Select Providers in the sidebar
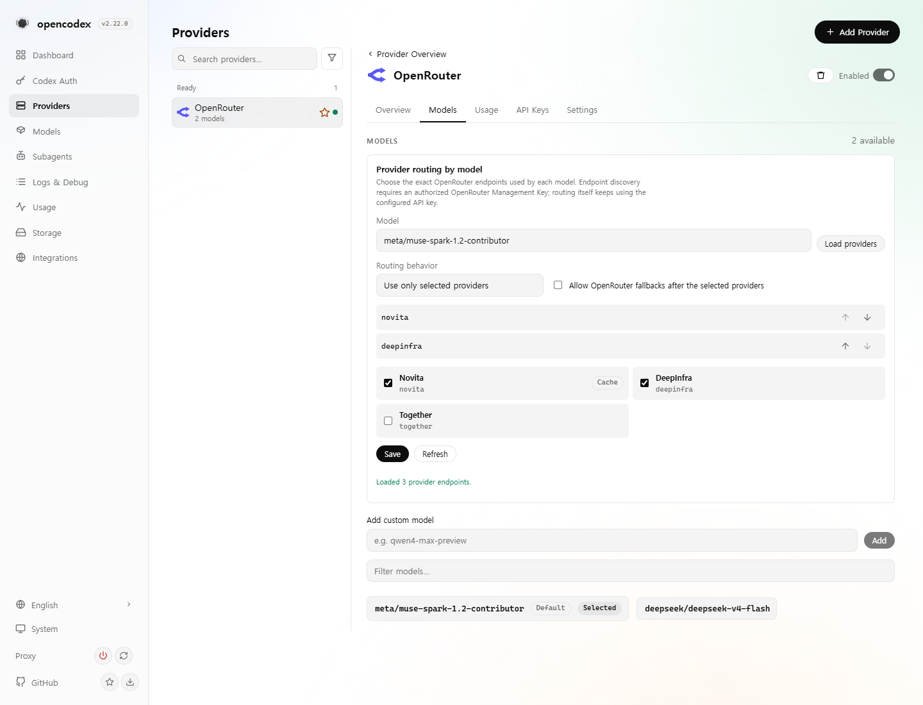923x705 pixels. click(x=74, y=106)
